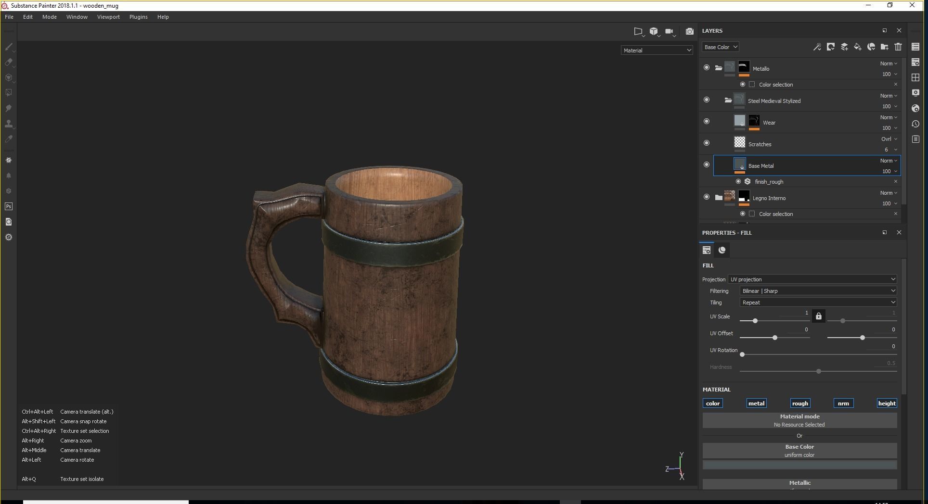Delete the selected layer with trash icon
The image size is (928, 504).
[898, 47]
